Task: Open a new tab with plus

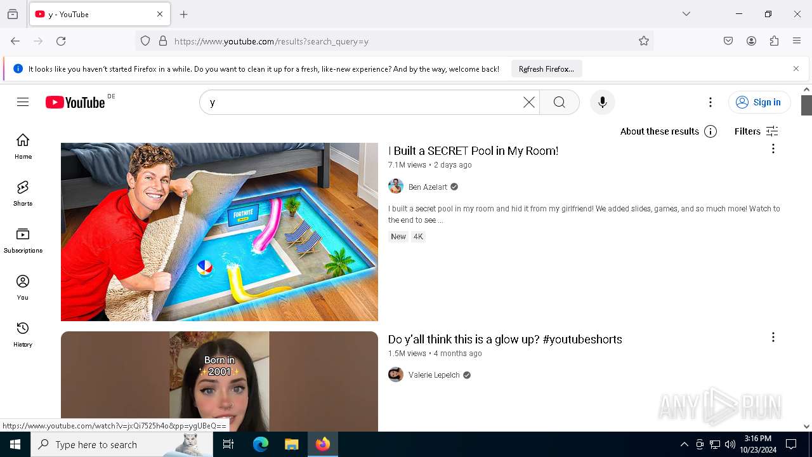Action: click(184, 14)
